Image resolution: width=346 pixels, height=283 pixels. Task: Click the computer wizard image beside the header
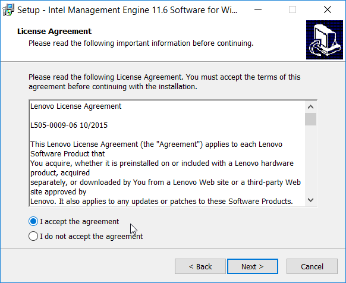point(325,40)
